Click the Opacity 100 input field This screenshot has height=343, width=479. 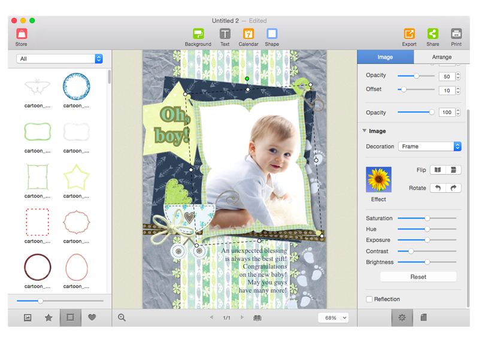(447, 113)
